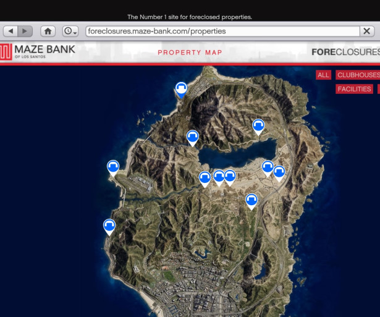Select the facility marker on the southwest coastline
380x317 pixels.
click(x=109, y=227)
